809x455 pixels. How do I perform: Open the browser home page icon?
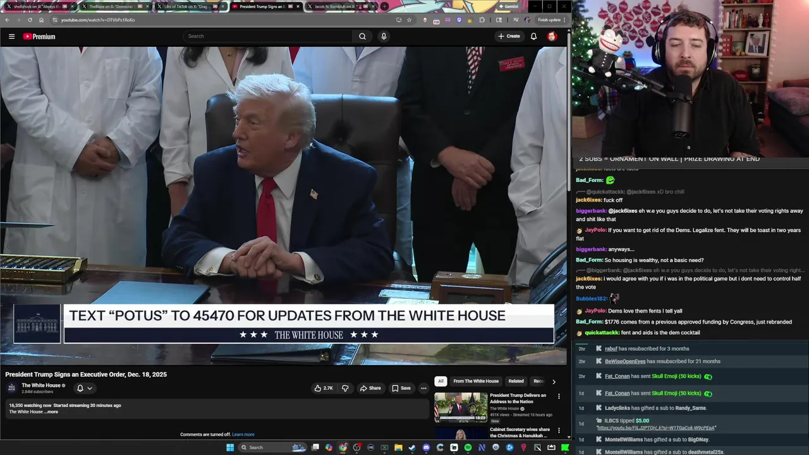(x=41, y=20)
